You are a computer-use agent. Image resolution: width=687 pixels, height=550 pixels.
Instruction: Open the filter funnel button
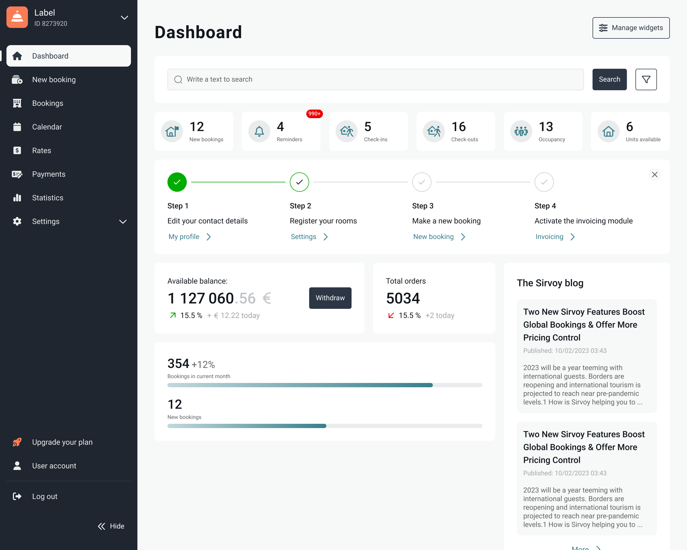(646, 79)
